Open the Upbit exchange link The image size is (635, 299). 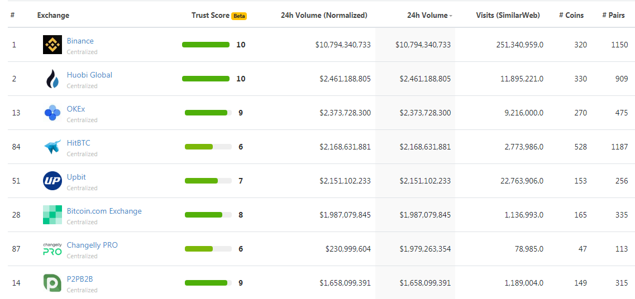76,177
